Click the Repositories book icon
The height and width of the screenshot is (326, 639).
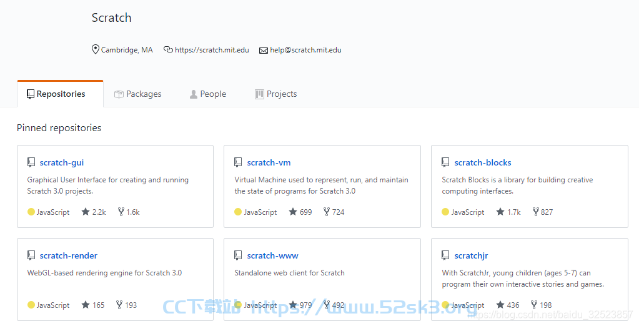(x=31, y=94)
